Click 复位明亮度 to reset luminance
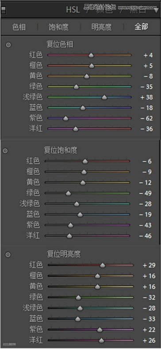Screen dimensions: 161x349 point(64,254)
